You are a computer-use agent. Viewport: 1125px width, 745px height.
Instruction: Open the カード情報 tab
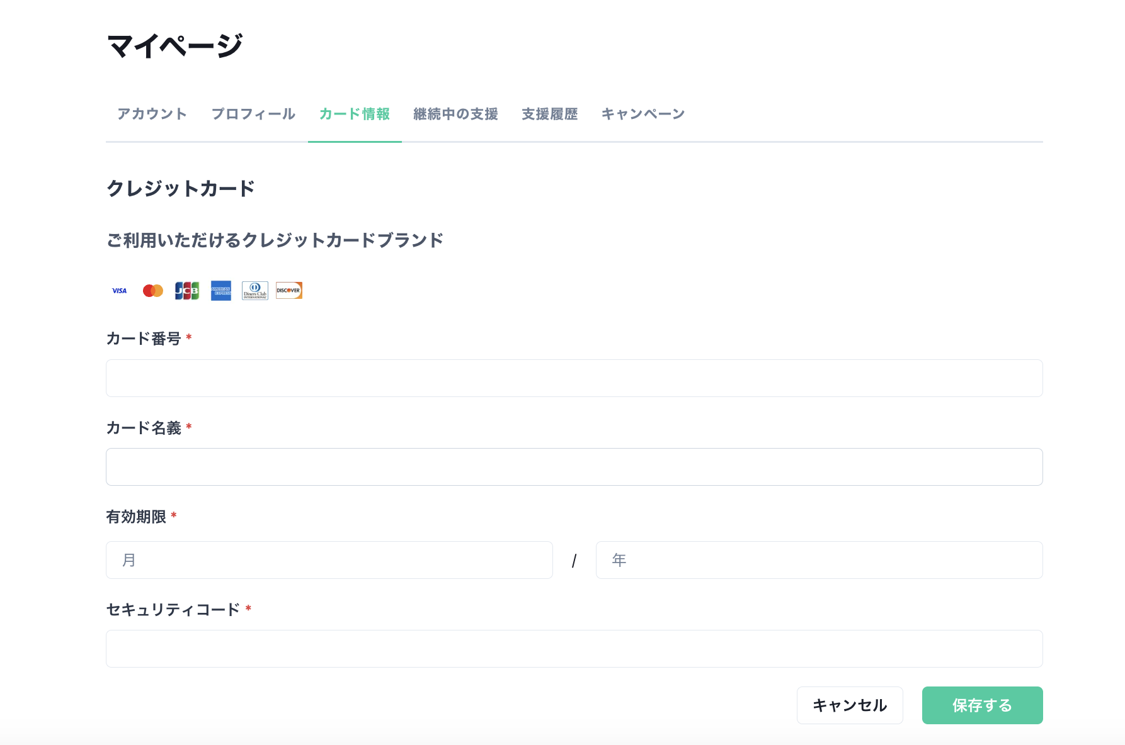(355, 114)
